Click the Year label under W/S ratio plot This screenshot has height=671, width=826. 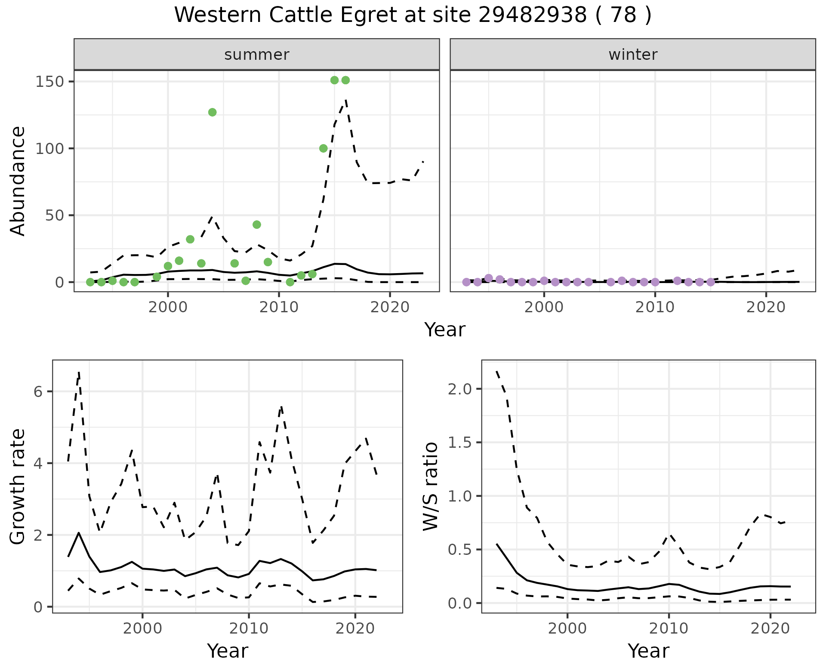pos(648,651)
